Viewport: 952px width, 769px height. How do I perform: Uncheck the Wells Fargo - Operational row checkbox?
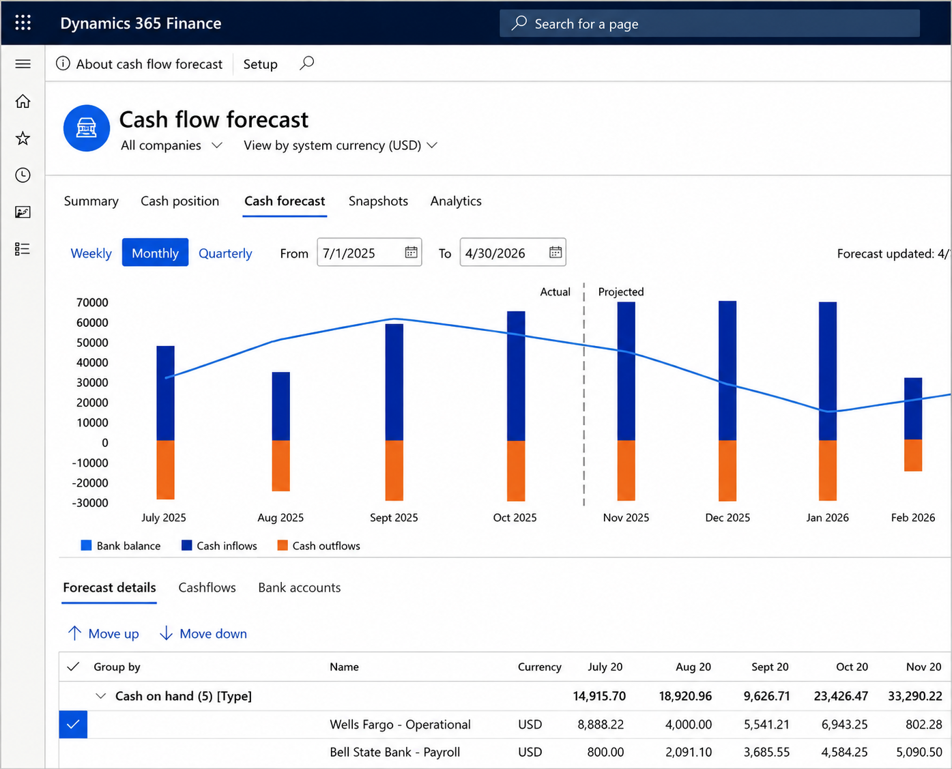pos(73,725)
